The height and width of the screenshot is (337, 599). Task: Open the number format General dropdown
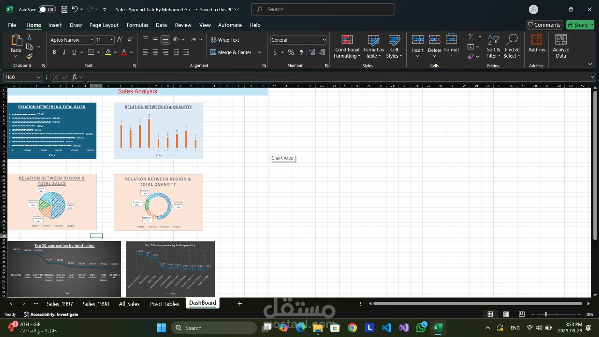pos(324,40)
